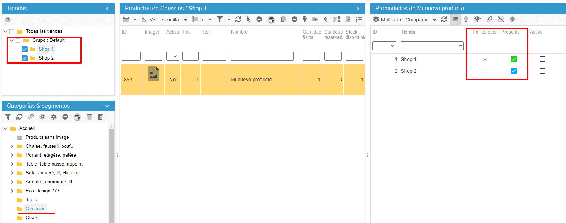Click the add product plus icon

pos(259,20)
